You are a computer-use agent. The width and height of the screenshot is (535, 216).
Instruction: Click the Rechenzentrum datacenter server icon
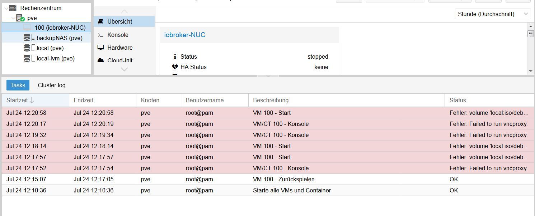pos(13,8)
